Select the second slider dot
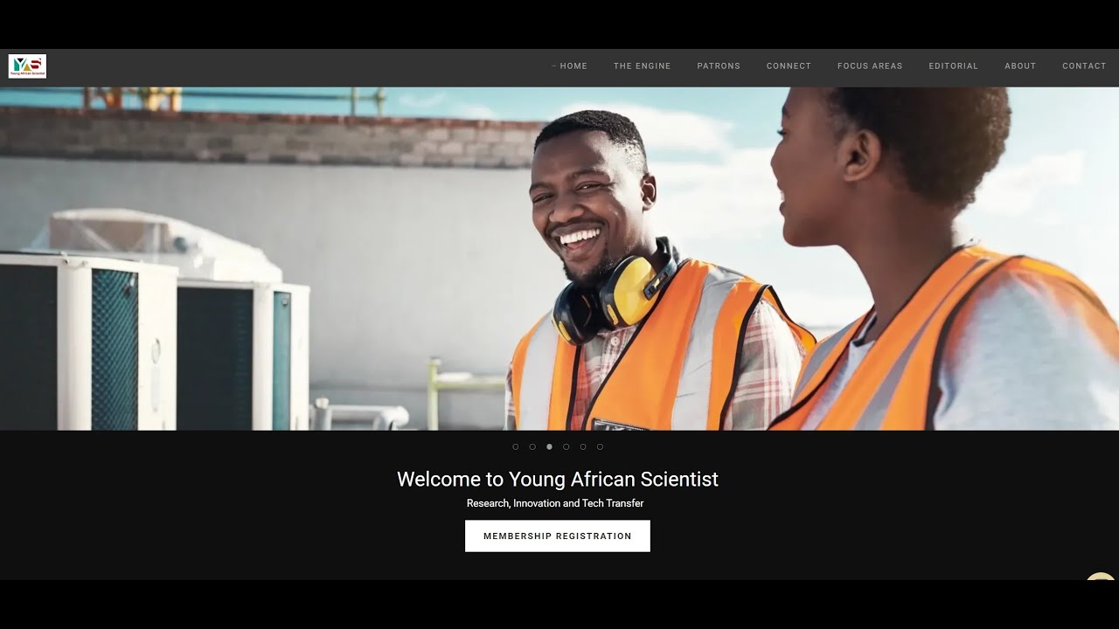This screenshot has height=629, width=1119. tap(532, 446)
